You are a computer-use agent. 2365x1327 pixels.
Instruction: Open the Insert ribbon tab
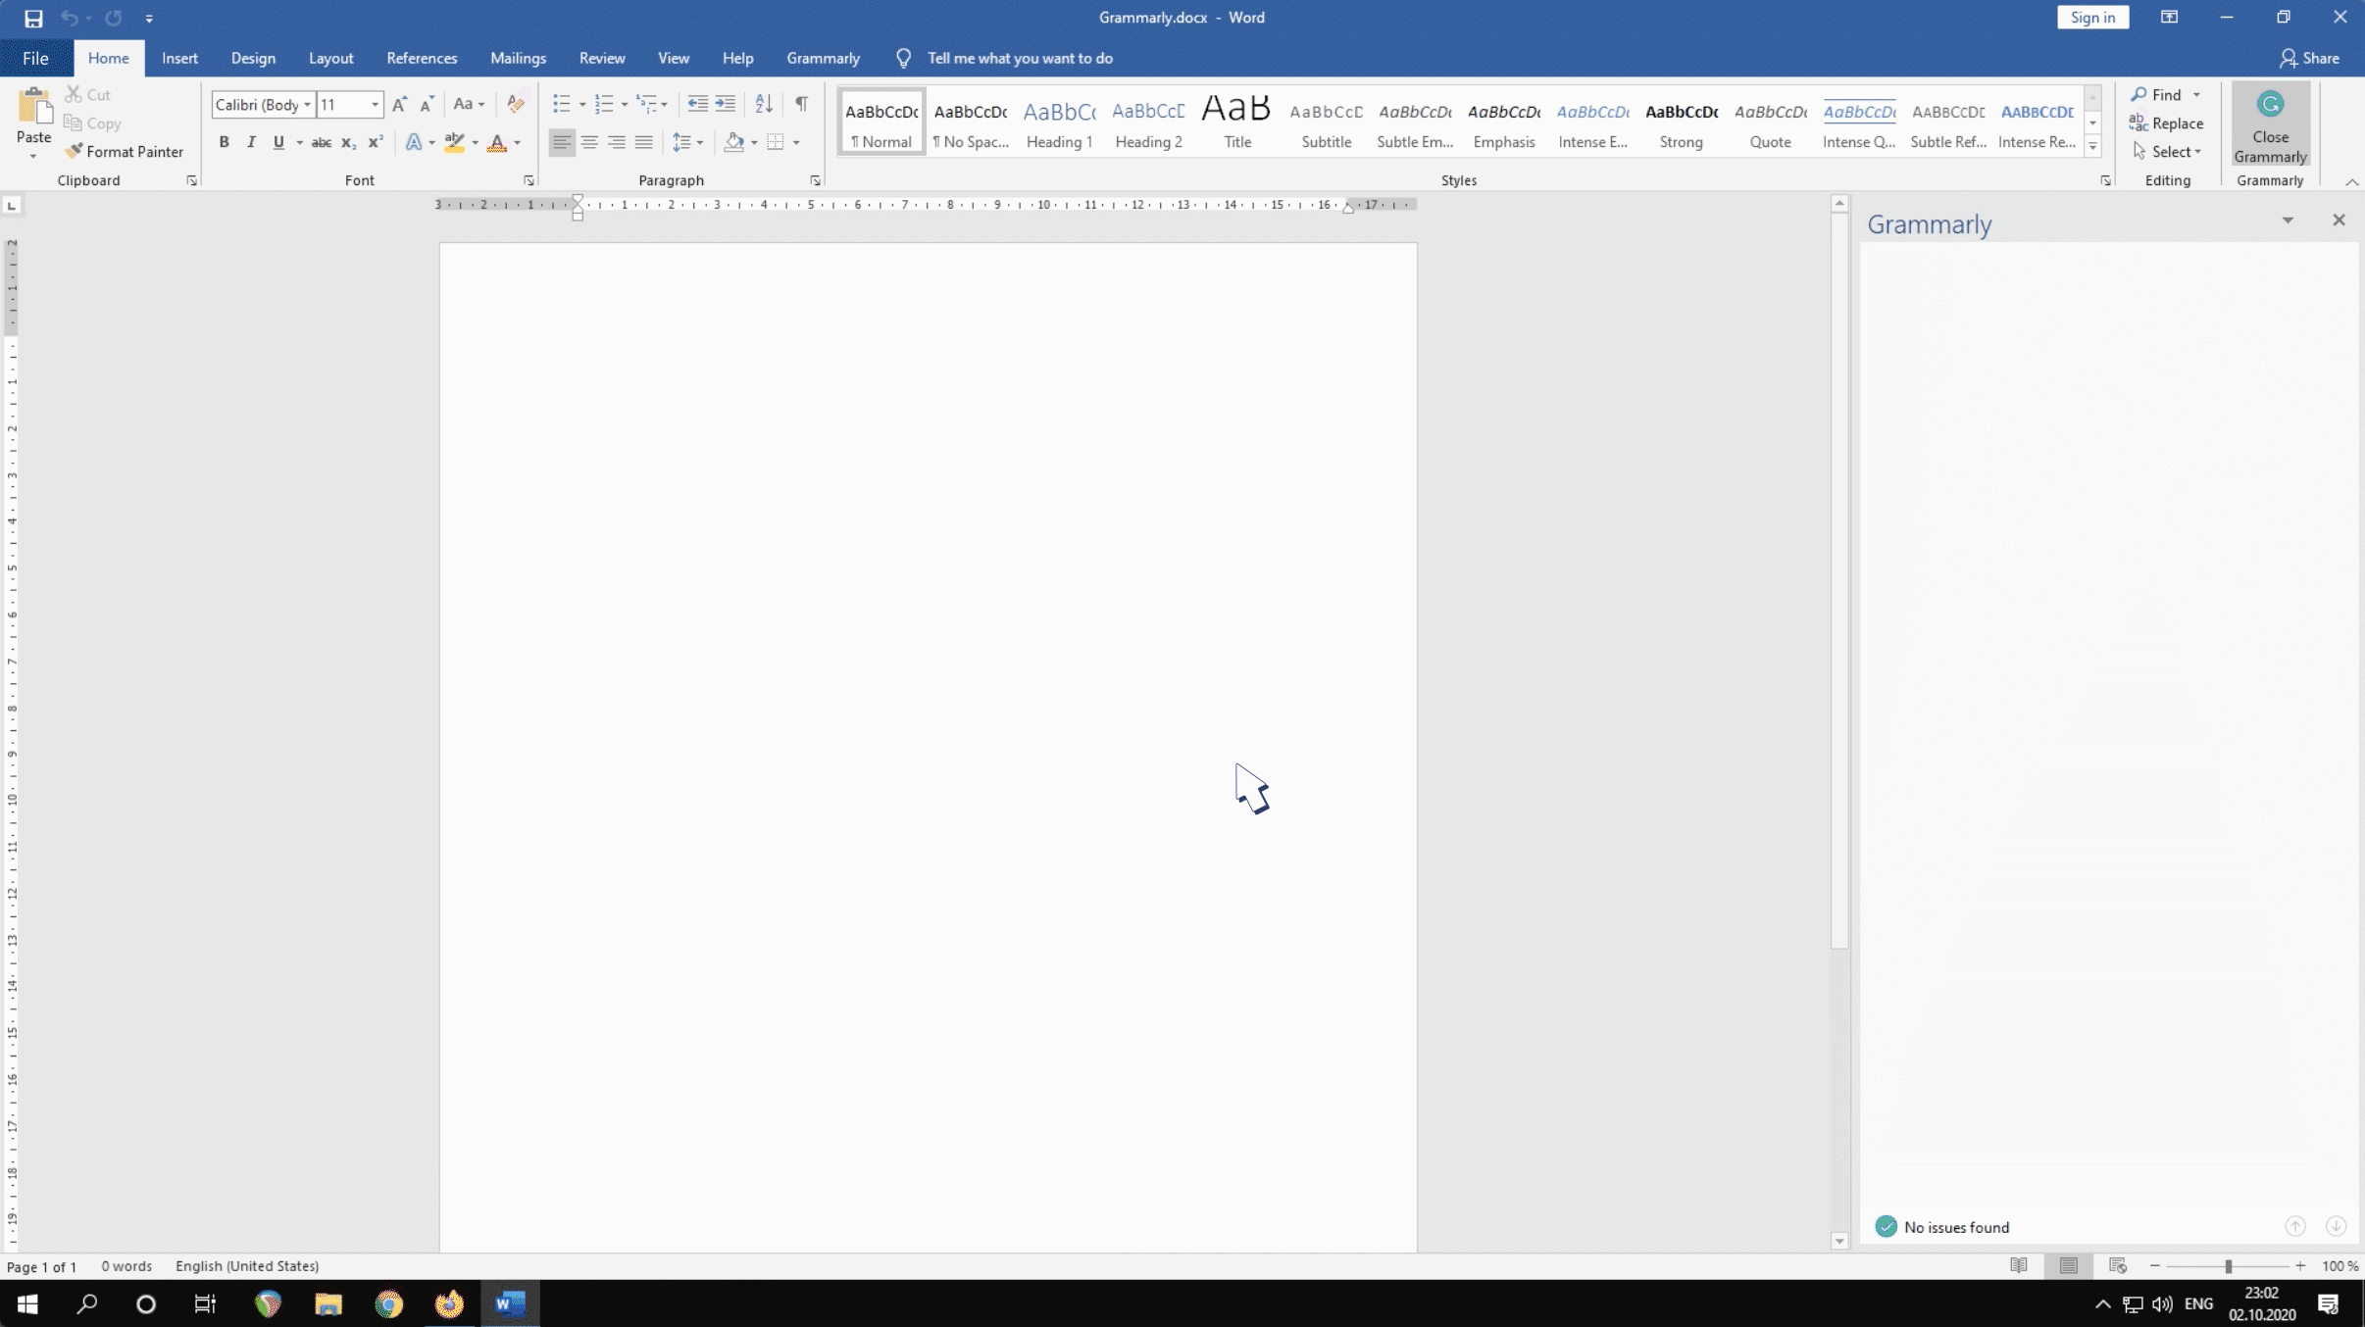coord(180,59)
